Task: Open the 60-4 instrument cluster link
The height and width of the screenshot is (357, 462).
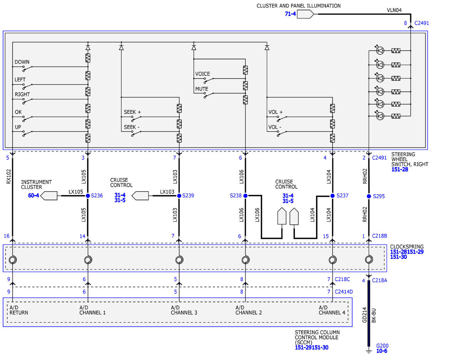Action: [33, 196]
